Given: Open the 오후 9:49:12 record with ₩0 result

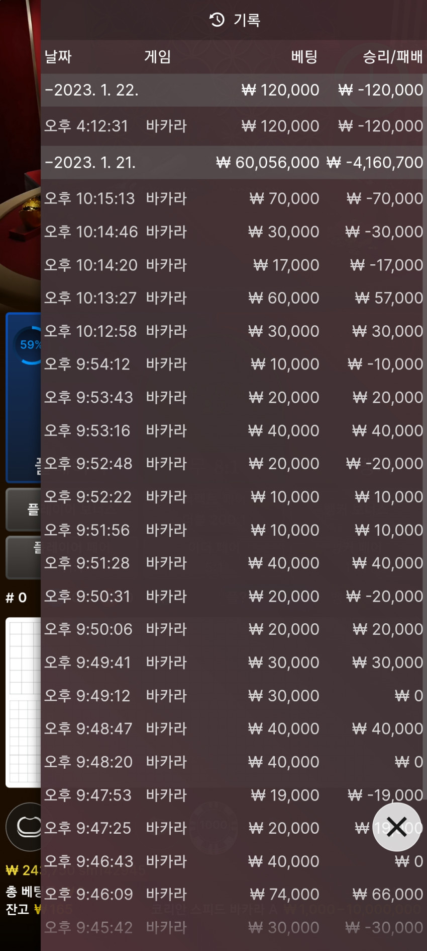Looking at the screenshot, I should pyautogui.click(x=234, y=696).
